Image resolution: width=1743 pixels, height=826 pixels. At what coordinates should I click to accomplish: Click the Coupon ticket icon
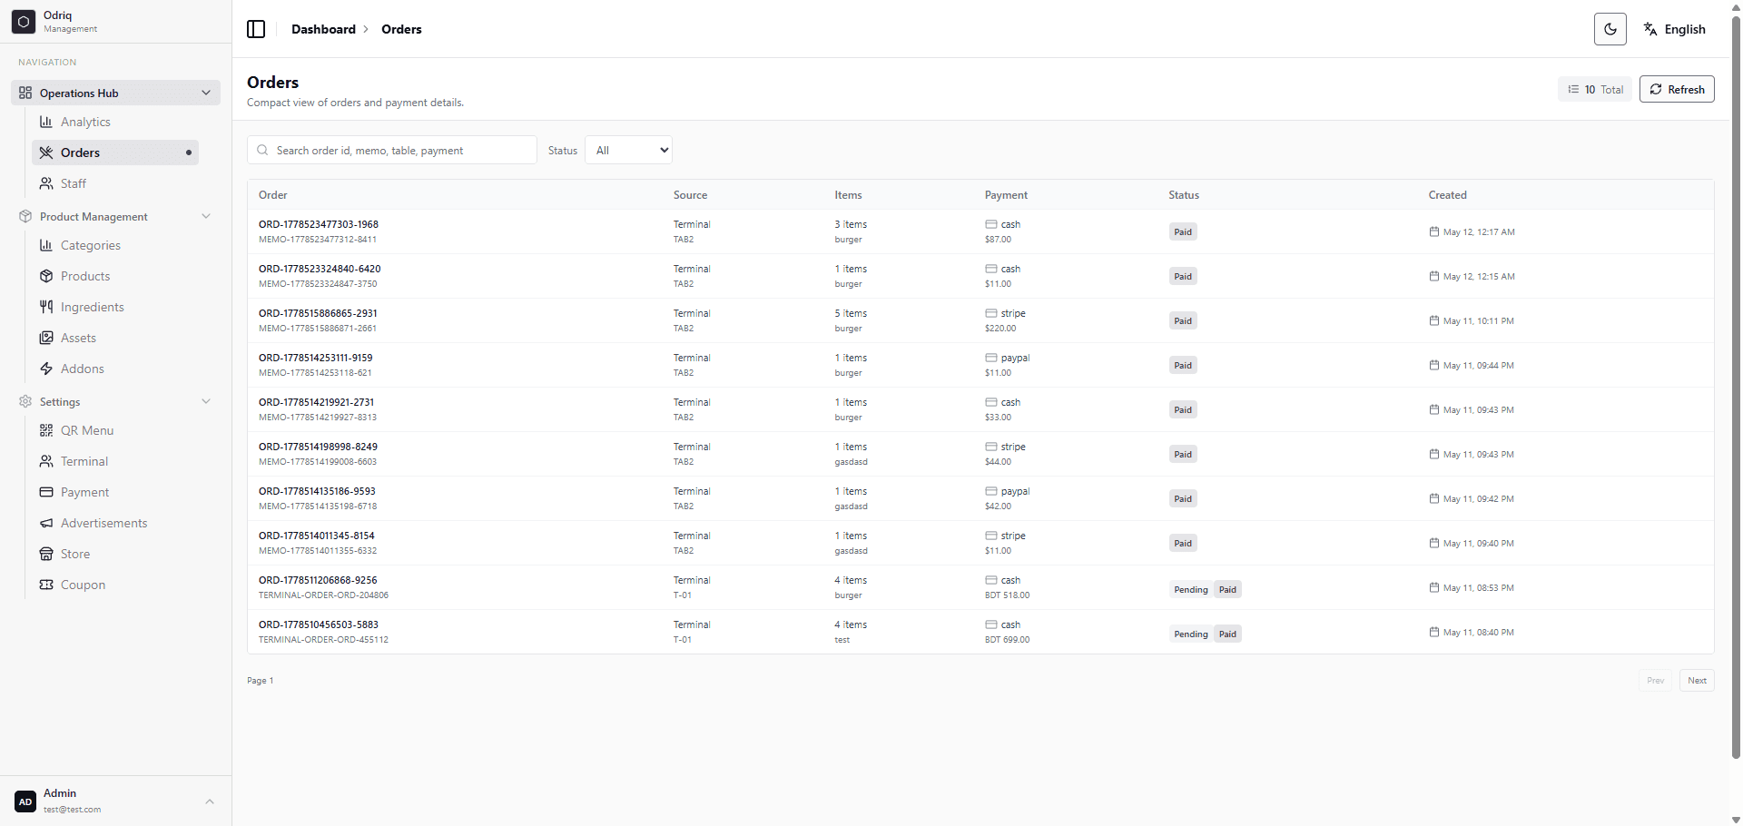tap(46, 585)
